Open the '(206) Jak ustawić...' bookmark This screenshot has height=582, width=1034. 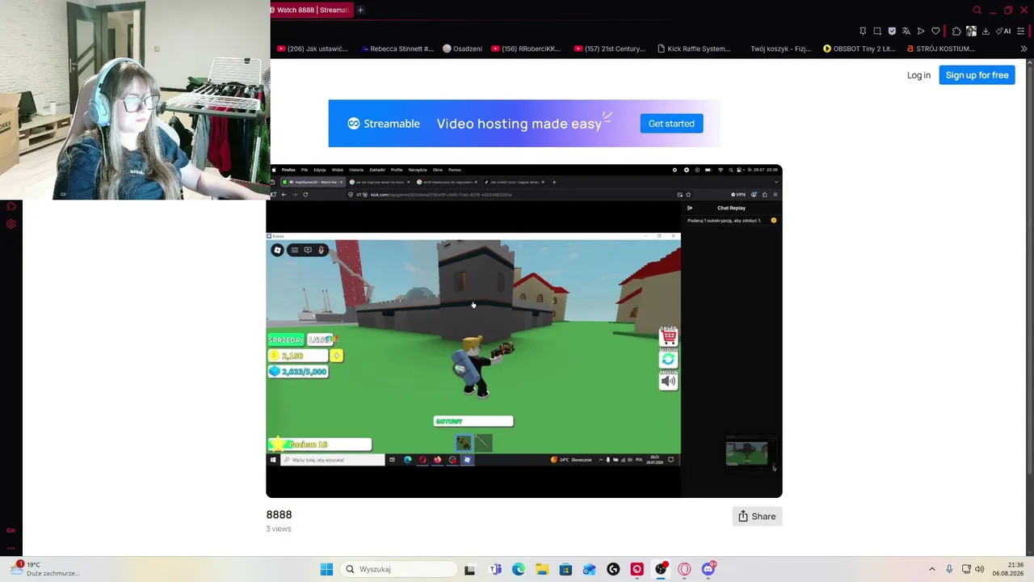pos(313,48)
